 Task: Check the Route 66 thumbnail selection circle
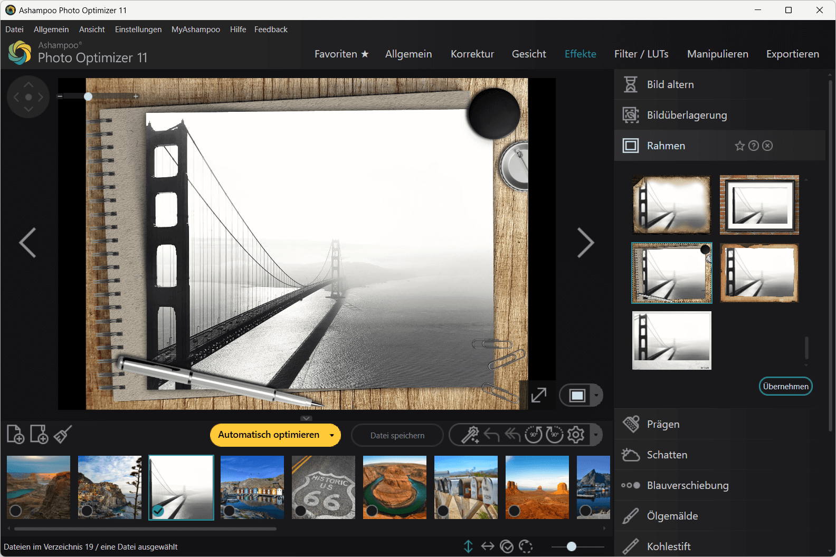(300, 511)
